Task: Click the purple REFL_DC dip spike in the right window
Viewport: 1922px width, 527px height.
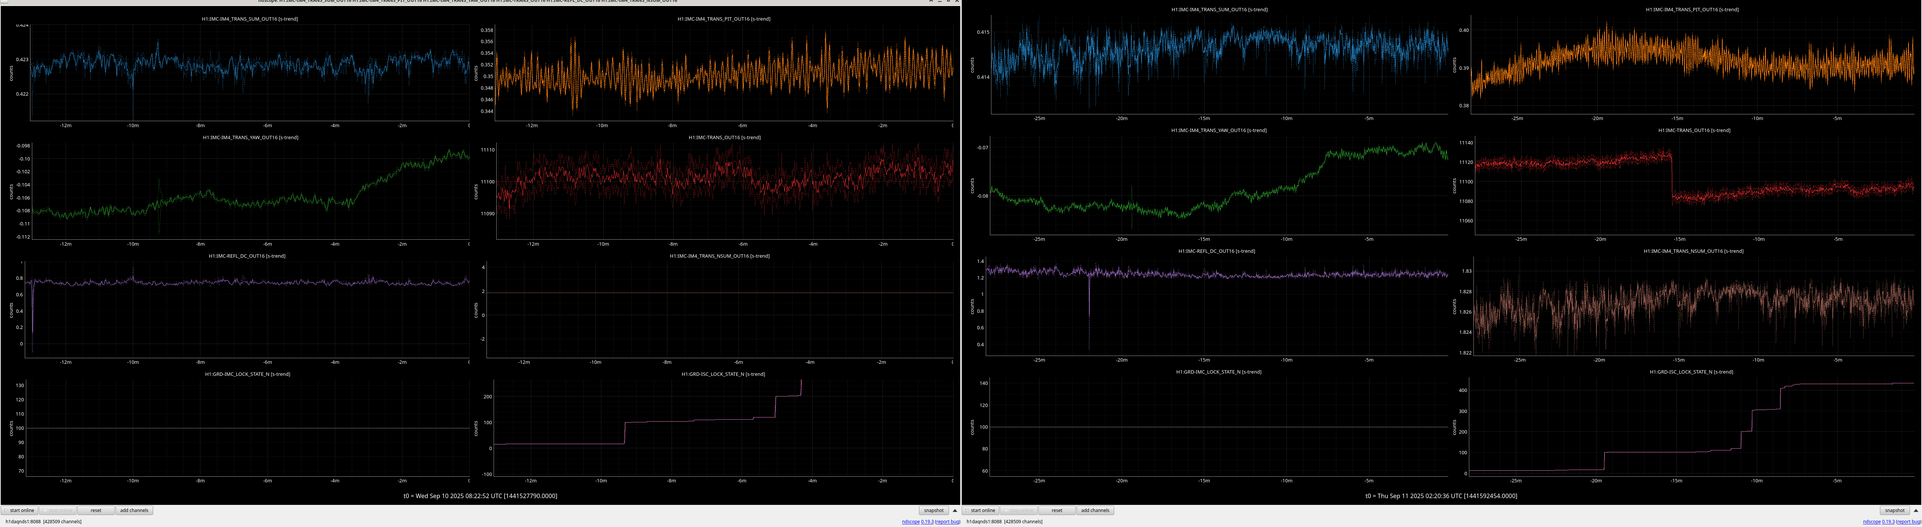Action: (x=1089, y=313)
